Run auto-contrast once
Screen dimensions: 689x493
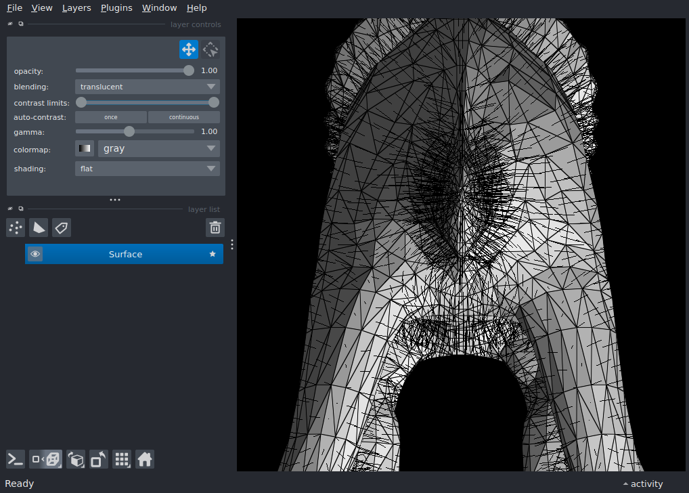pyautogui.click(x=110, y=116)
